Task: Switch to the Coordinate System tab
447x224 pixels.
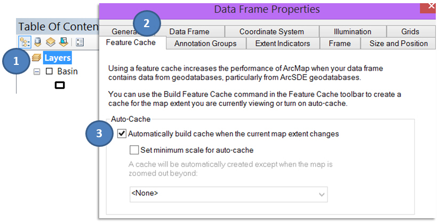Action: pos(271,31)
